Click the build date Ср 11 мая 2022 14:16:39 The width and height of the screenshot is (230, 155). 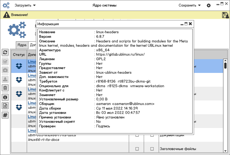[x=117, y=108]
